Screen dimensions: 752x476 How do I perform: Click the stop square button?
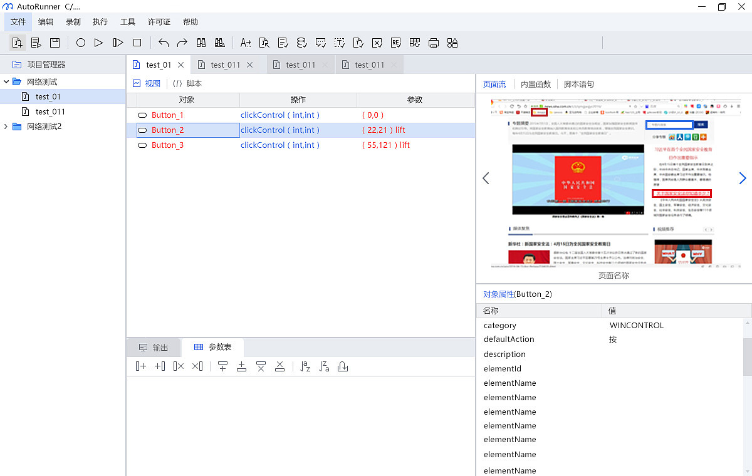[x=137, y=43]
